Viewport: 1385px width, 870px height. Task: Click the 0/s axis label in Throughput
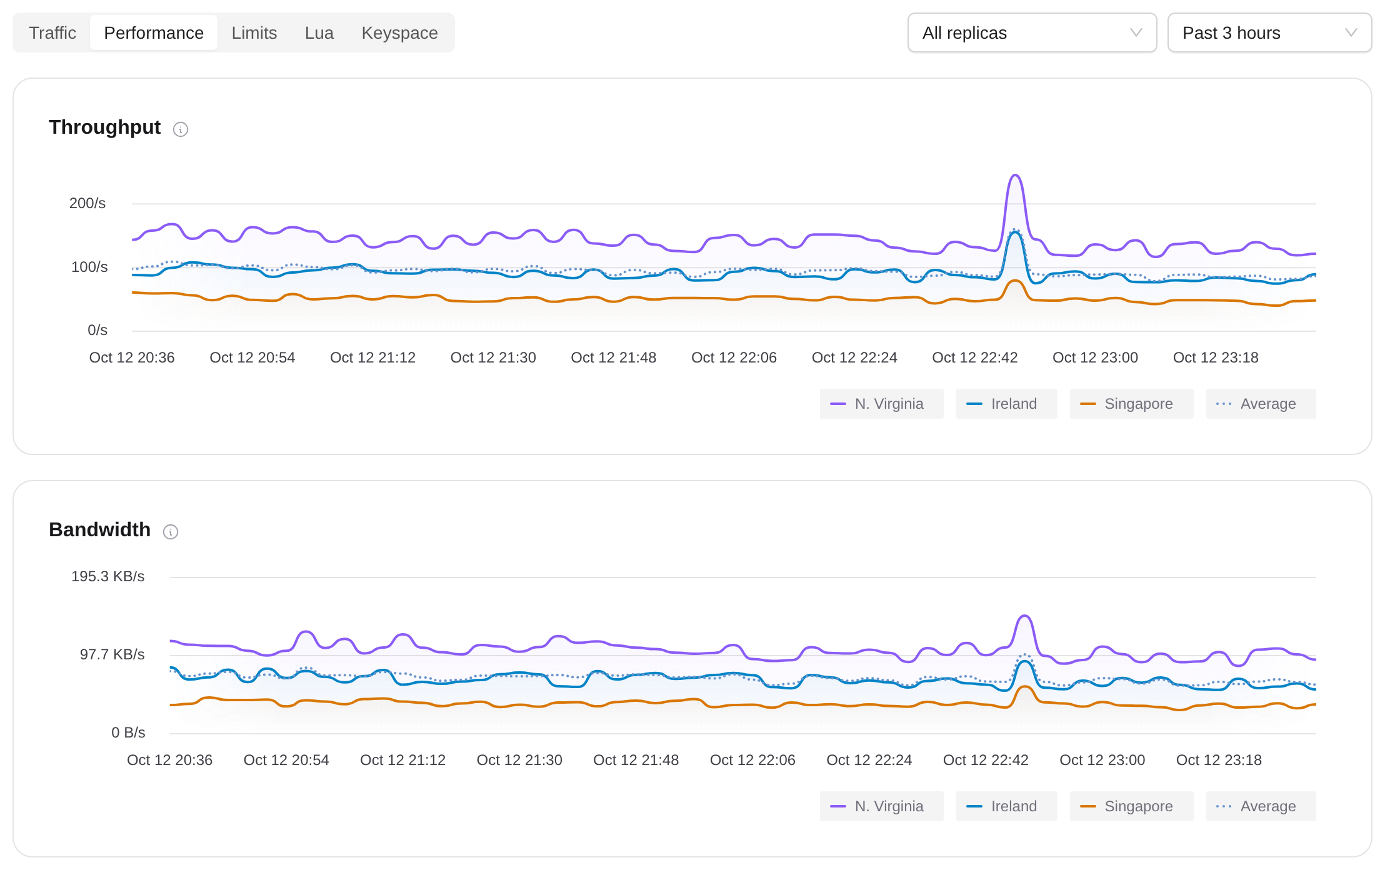[x=97, y=330]
